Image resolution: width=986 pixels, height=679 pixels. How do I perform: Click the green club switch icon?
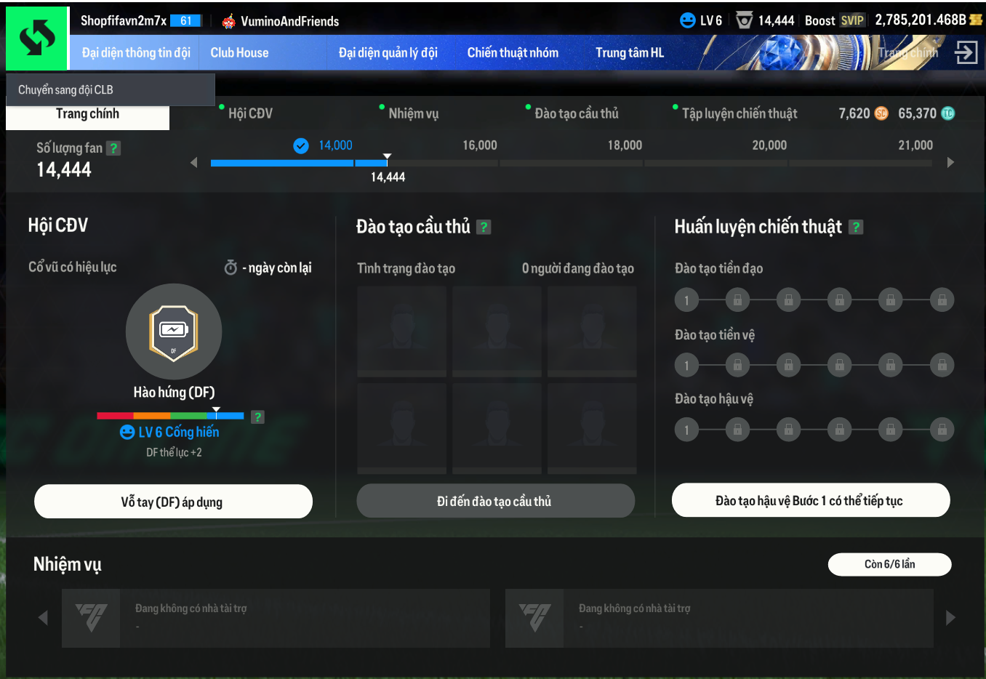pos(36,38)
